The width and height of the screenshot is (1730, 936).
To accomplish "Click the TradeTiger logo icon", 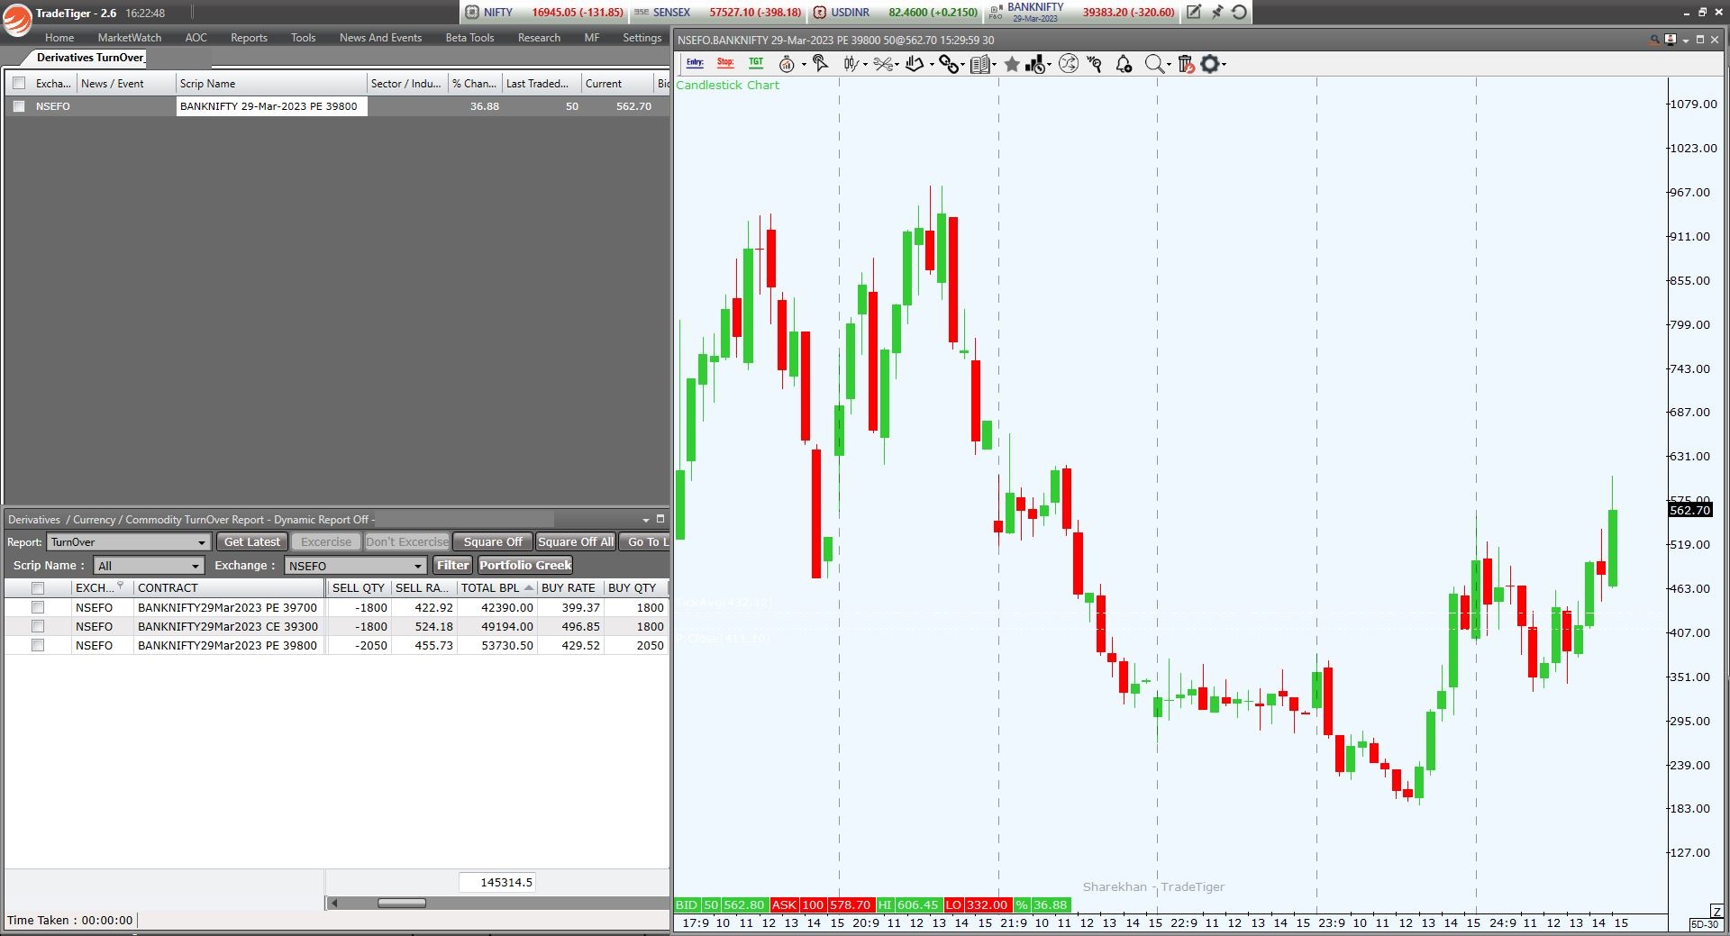I will tap(16, 19).
